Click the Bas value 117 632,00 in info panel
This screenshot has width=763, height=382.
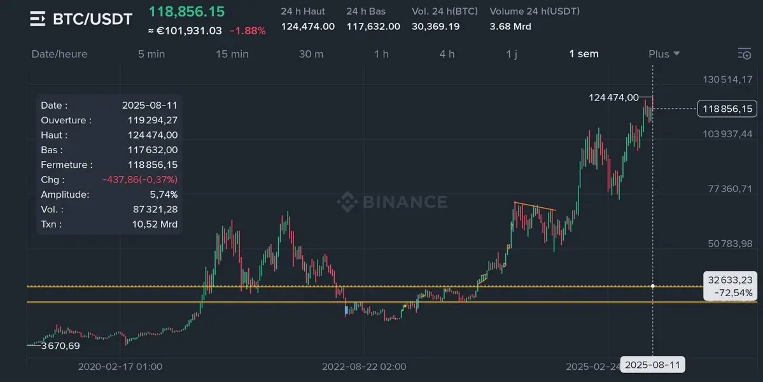coord(152,150)
